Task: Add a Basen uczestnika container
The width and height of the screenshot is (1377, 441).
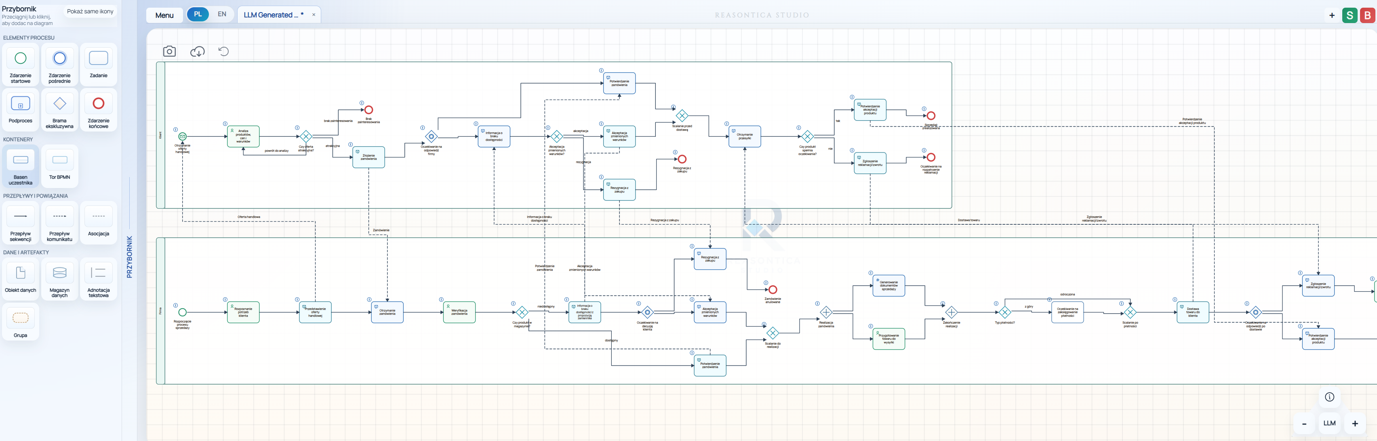Action: [x=20, y=167]
